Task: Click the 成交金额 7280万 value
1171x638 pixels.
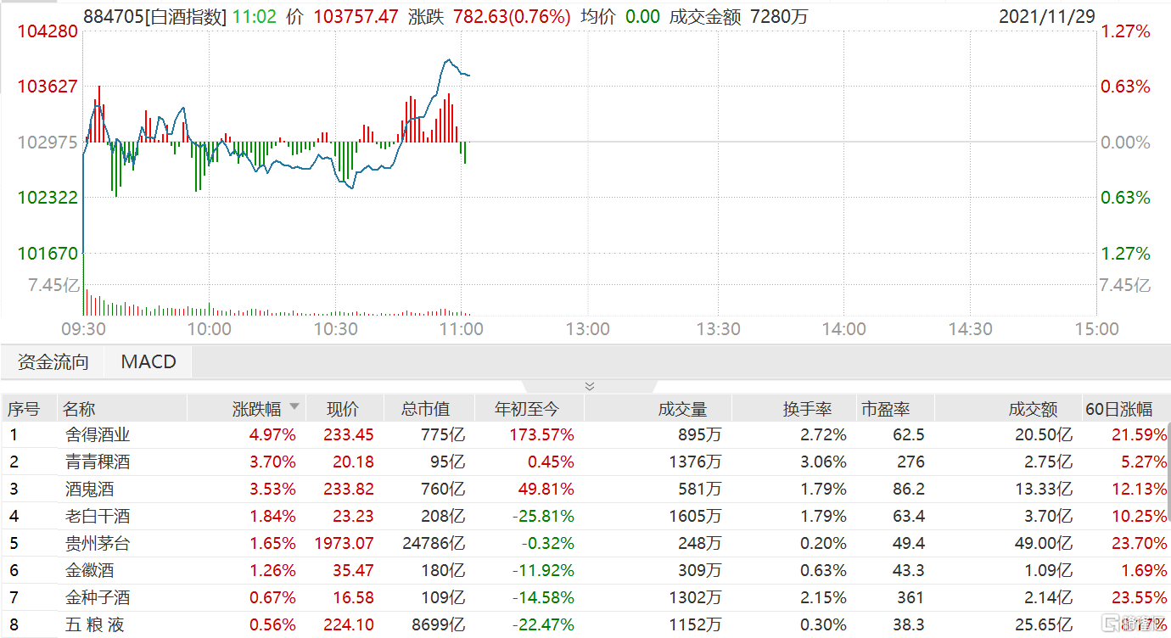Action: [740, 16]
